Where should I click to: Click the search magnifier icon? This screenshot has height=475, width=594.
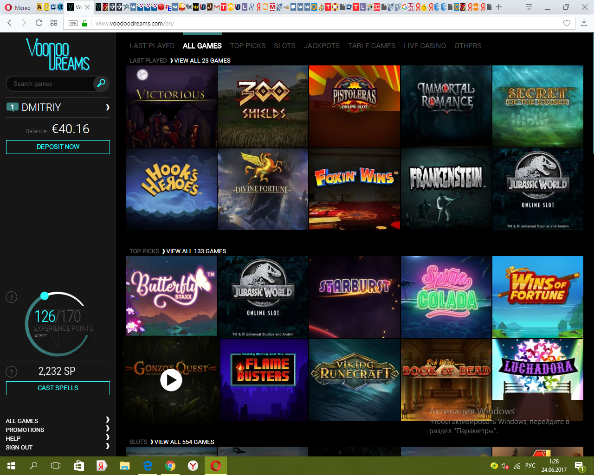pyautogui.click(x=101, y=83)
